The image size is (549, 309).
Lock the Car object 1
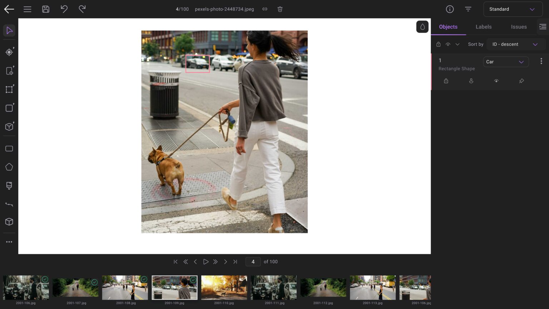(x=446, y=81)
